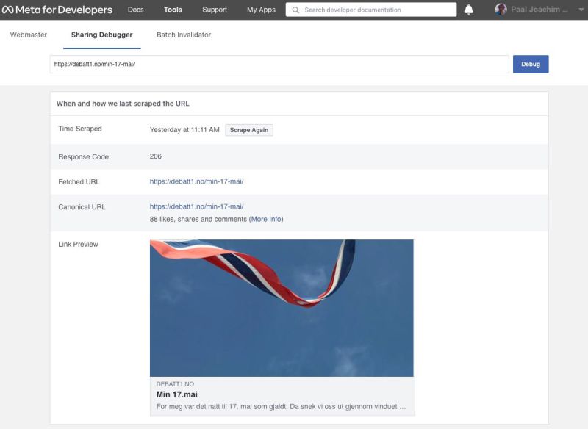Viewport: 588px width, 429px height.
Task: Click the Fetched URL label
Action: point(79,181)
